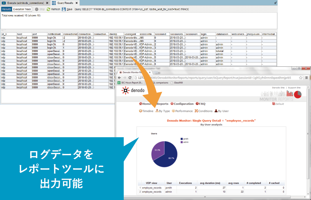Open SEC Hours Report bookmark
This screenshot has width=311, height=200.
click(x=130, y=82)
